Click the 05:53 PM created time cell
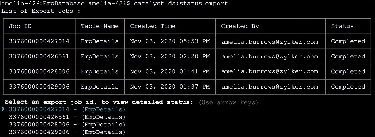 170,41
